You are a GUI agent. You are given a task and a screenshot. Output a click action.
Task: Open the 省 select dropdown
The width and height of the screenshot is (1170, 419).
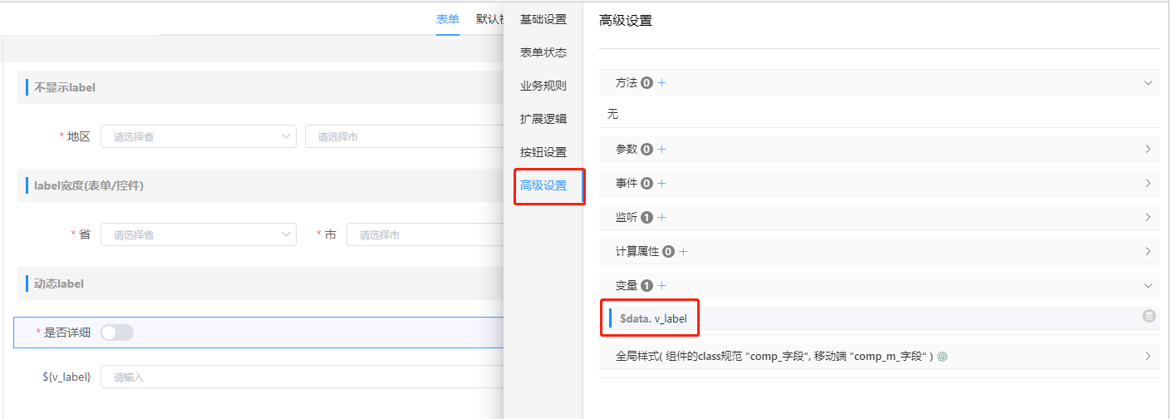point(198,235)
